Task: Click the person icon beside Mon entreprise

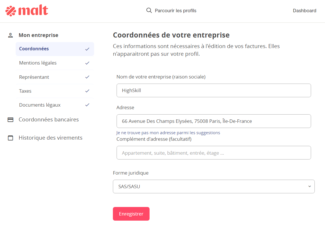Action: click(10, 35)
